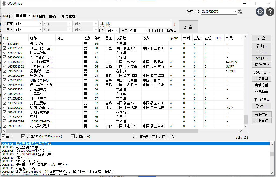Click the nickname 精品男装

[37, 44]
